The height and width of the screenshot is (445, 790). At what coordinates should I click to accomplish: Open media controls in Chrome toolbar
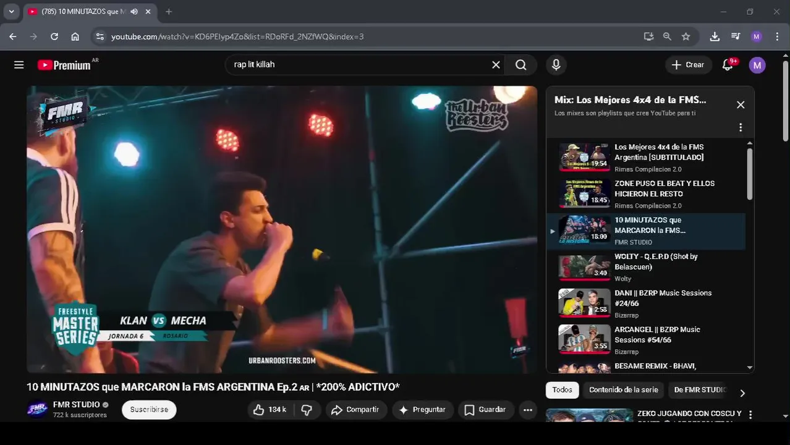[736, 36]
